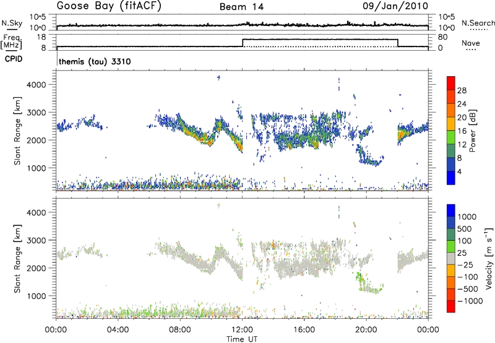Click the "16:00" time tick label
Image resolution: width=495 pixels, height=343 pixels.
(304, 330)
